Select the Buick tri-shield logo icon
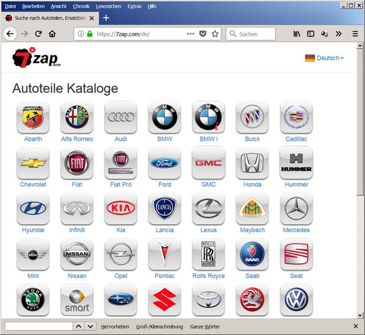 click(252, 117)
